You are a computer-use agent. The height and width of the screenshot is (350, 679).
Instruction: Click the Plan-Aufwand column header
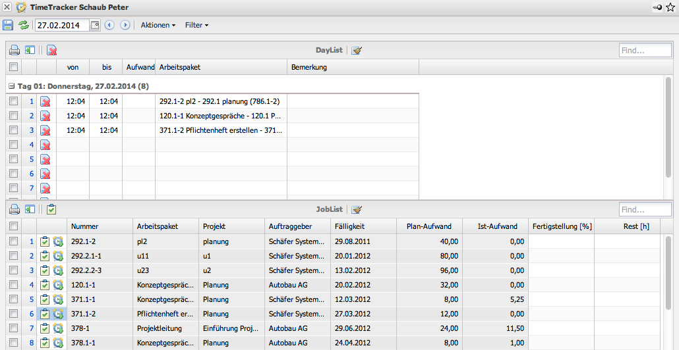click(429, 226)
